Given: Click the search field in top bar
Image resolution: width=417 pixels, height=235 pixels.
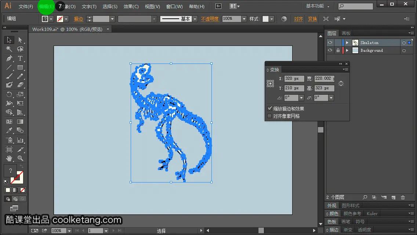Looking at the screenshot, I should point(356,6).
